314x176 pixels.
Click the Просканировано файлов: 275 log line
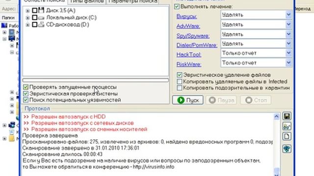147,142
